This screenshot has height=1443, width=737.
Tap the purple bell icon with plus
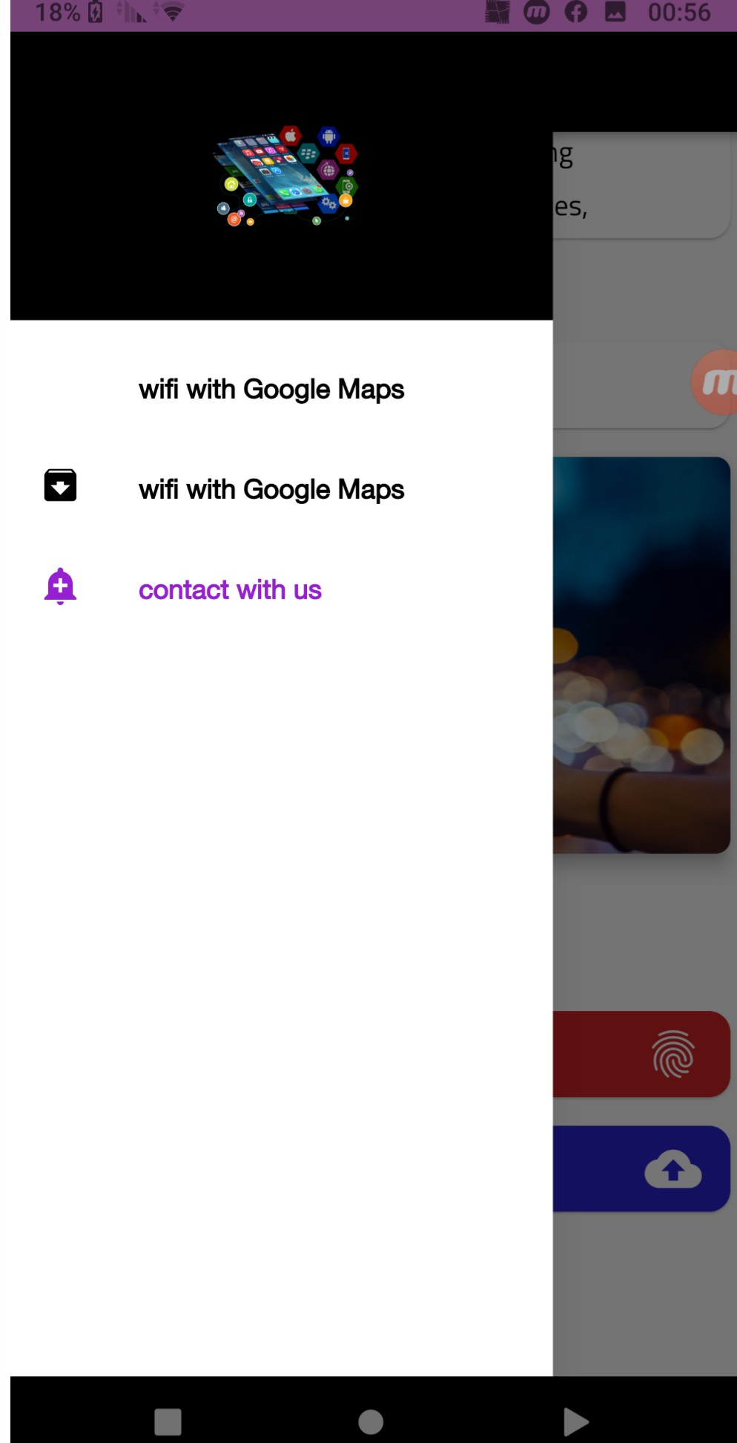click(60, 586)
